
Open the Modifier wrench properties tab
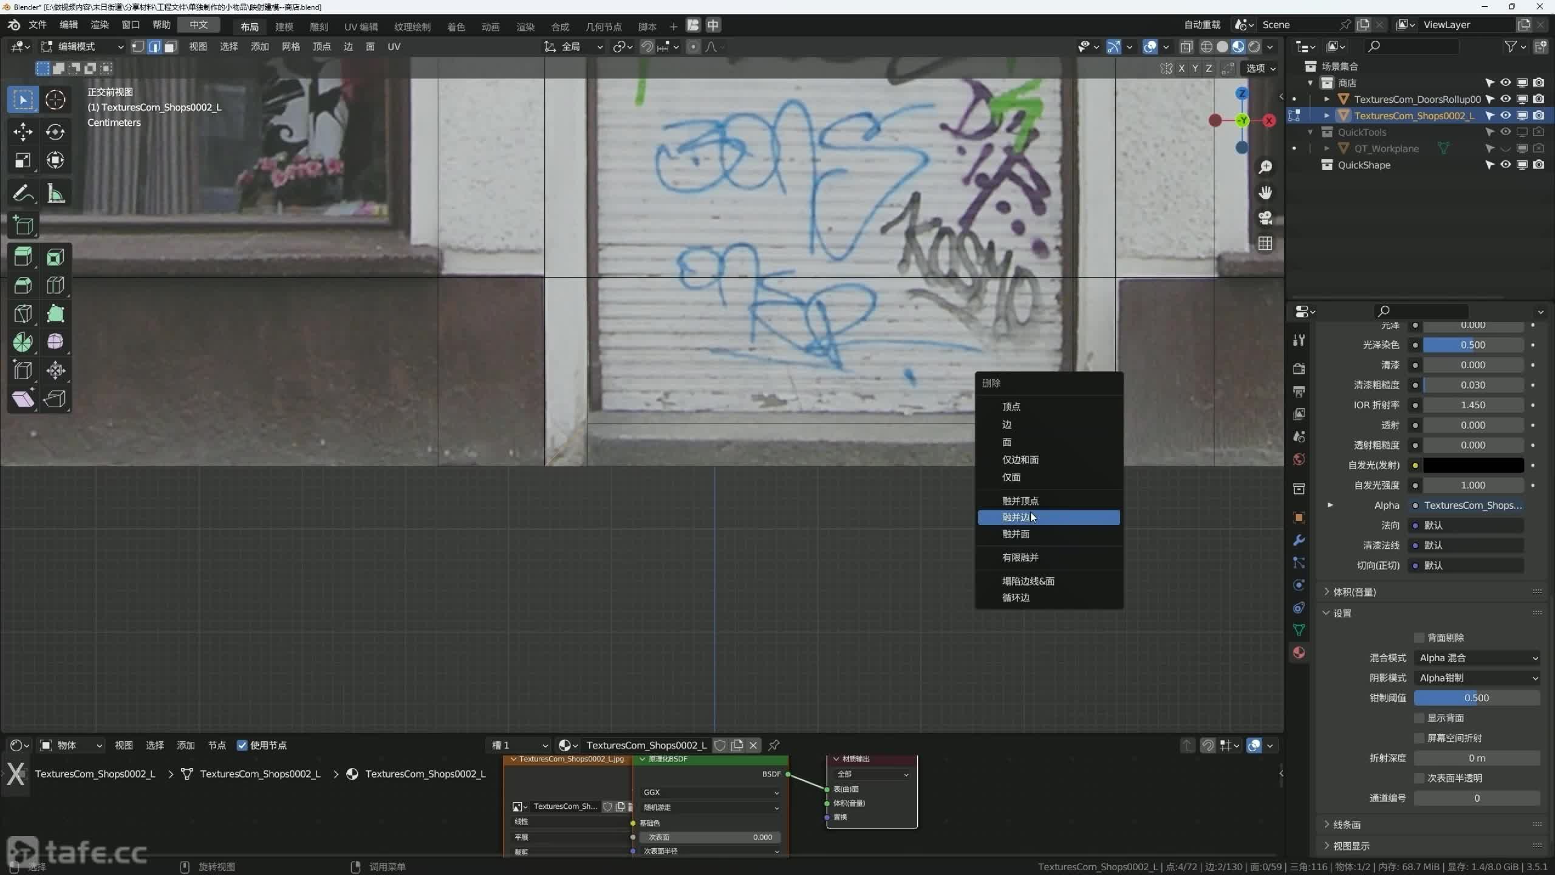(1299, 540)
